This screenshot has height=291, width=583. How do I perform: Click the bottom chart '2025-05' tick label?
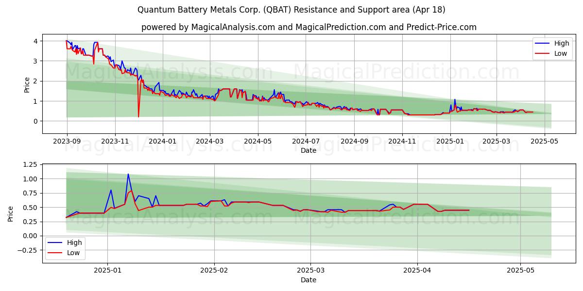pos(520,270)
